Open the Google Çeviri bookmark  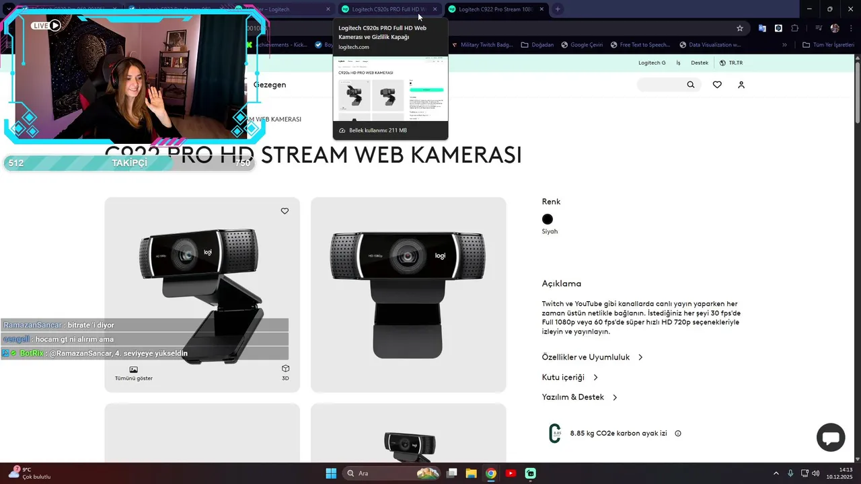pos(581,45)
